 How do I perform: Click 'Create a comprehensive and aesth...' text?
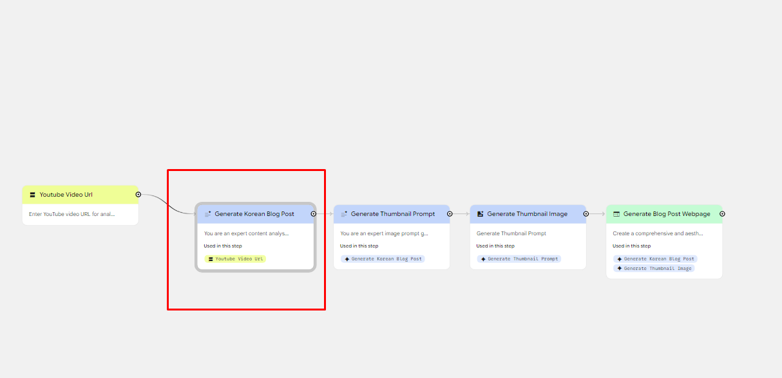658,233
